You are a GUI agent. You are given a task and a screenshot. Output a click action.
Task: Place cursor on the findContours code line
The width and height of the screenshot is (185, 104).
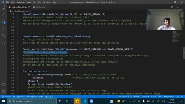tap(78, 49)
